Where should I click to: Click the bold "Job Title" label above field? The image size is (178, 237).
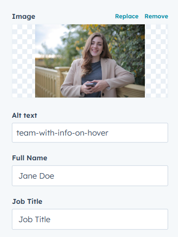[27, 201]
